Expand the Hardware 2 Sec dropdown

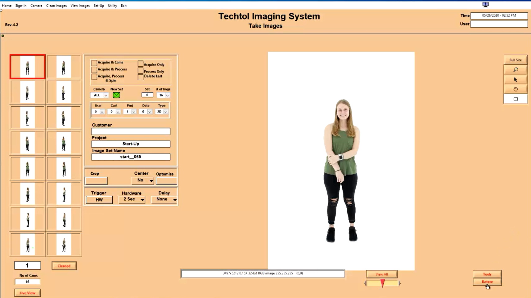tap(132, 199)
